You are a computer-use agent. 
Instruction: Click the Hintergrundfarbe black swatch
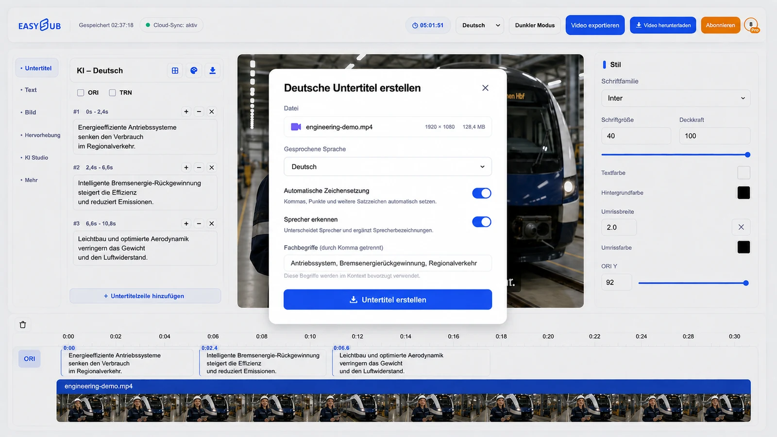743,193
